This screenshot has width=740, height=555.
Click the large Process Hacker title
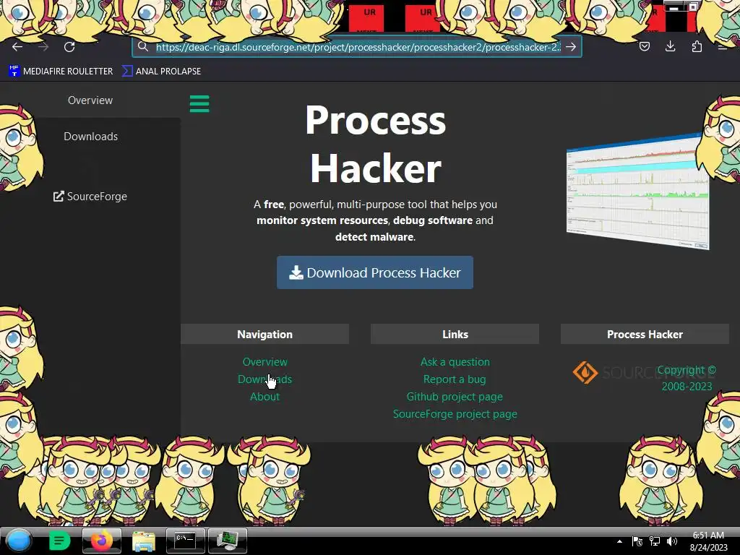tap(375, 144)
